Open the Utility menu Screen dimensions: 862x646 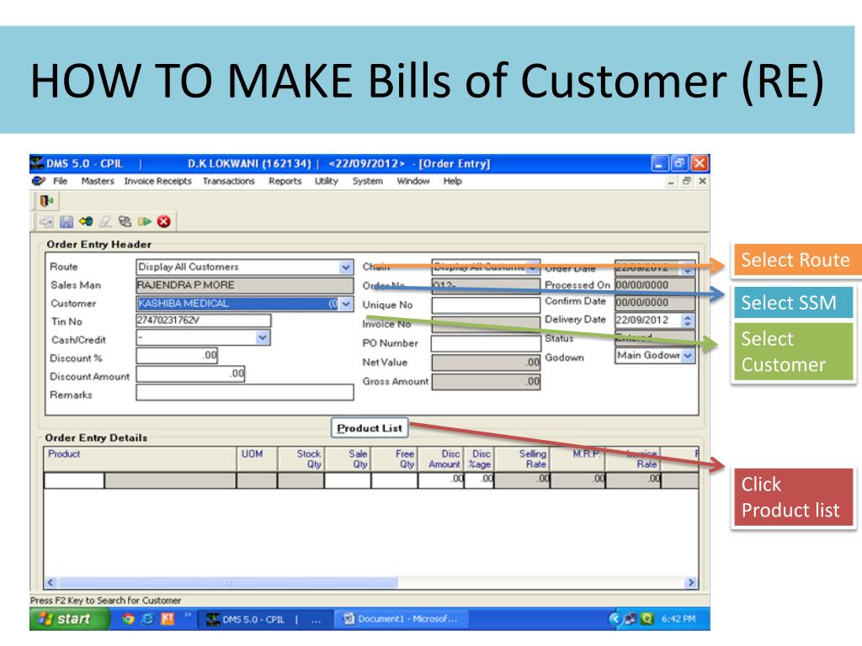[327, 182]
